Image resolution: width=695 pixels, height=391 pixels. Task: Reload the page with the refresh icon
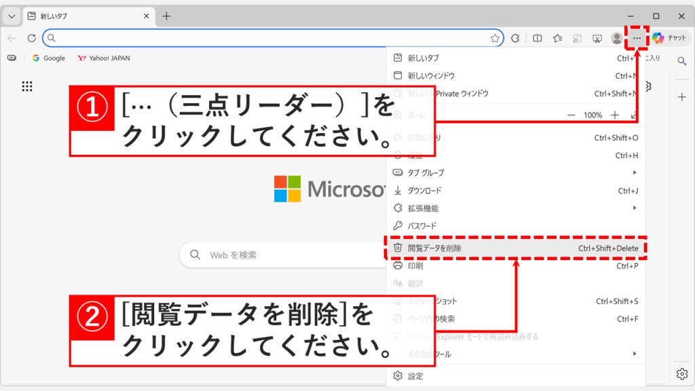pyautogui.click(x=31, y=39)
